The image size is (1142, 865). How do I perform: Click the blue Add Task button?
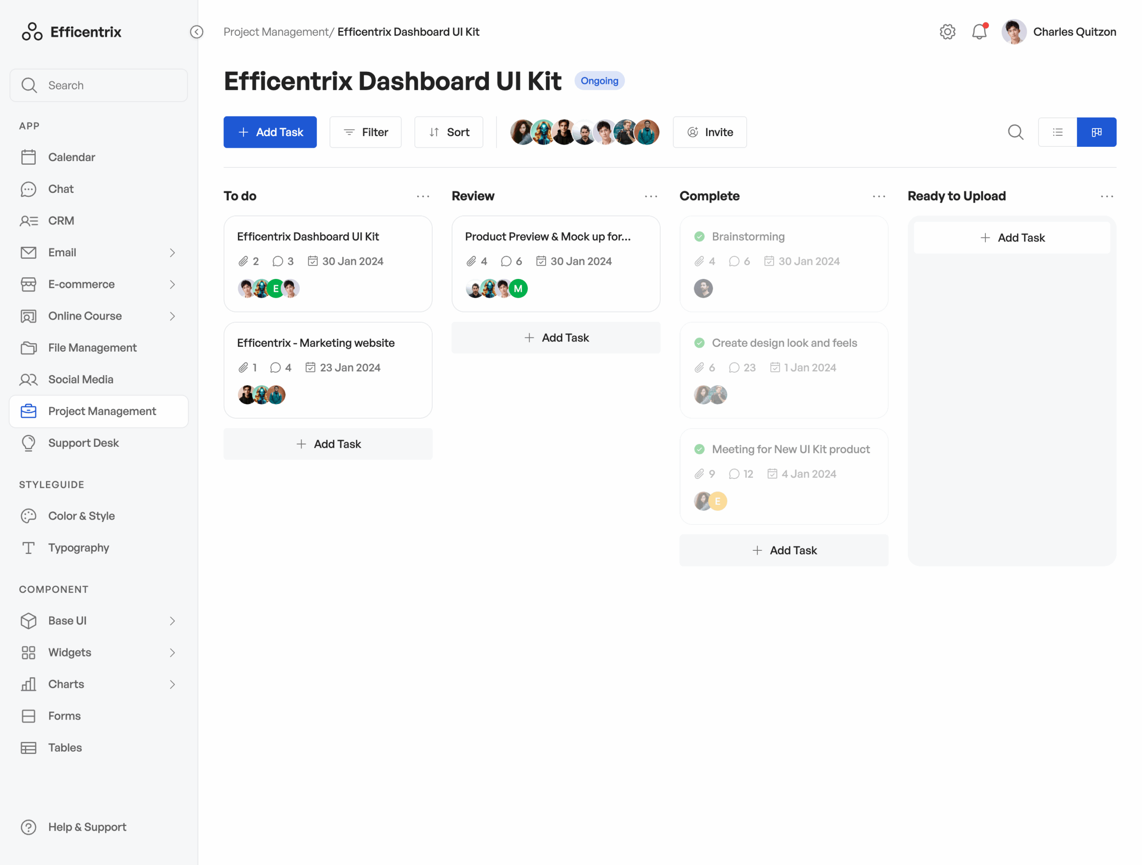[270, 132]
